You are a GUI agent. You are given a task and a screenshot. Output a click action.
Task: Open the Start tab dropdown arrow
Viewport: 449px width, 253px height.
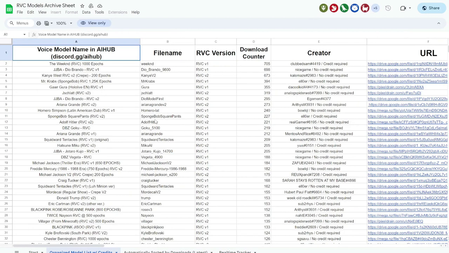click(x=42, y=252)
